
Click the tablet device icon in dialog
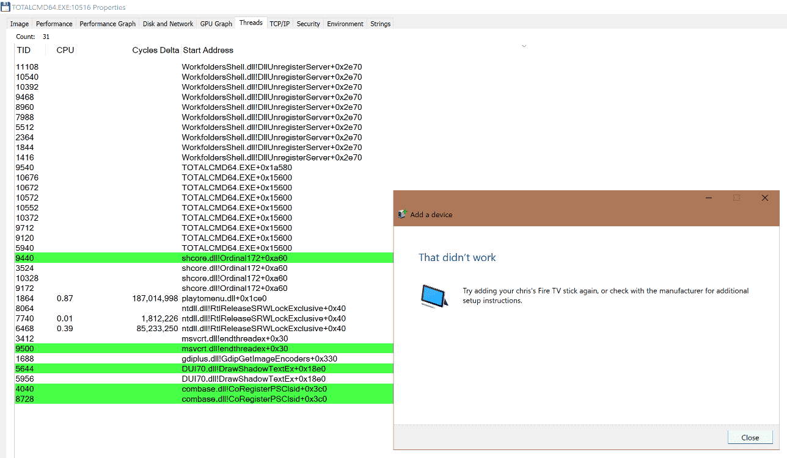click(x=434, y=295)
